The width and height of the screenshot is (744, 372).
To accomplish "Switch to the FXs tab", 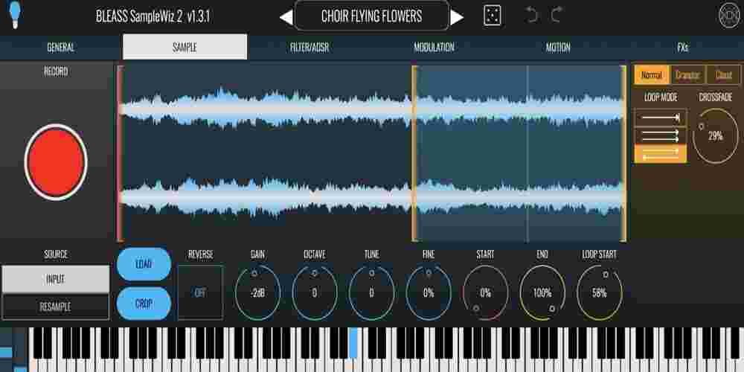I will [x=682, y=48].
